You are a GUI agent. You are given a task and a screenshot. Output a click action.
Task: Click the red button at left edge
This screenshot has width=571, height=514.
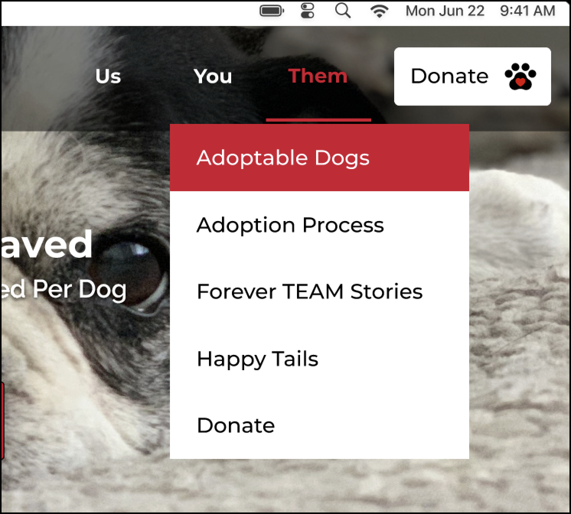(2, 420)
